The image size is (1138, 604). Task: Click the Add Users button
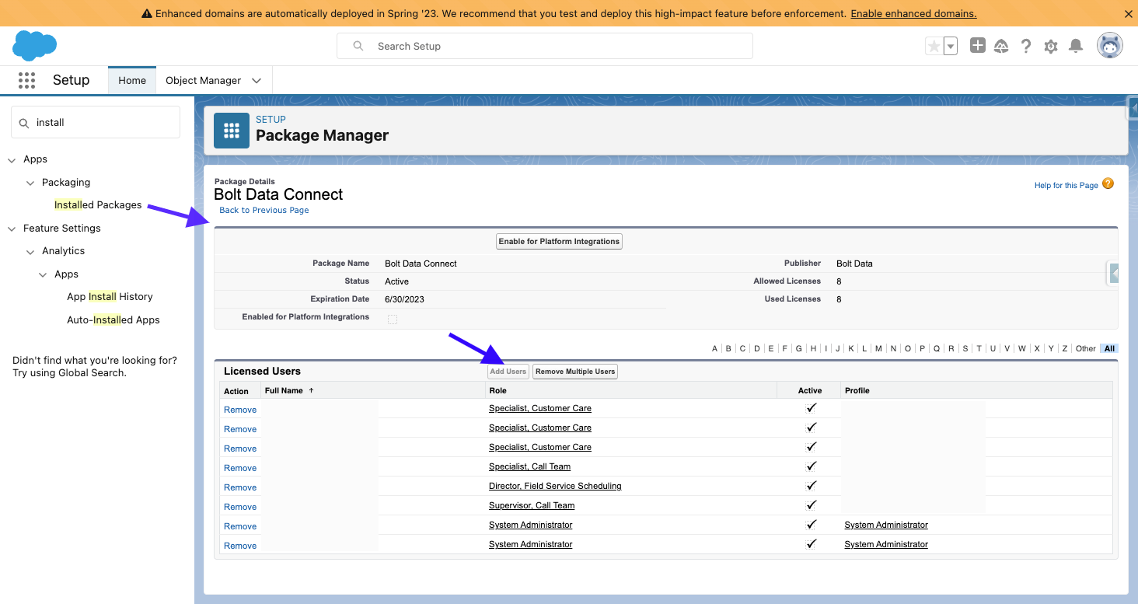coord(508,372)
